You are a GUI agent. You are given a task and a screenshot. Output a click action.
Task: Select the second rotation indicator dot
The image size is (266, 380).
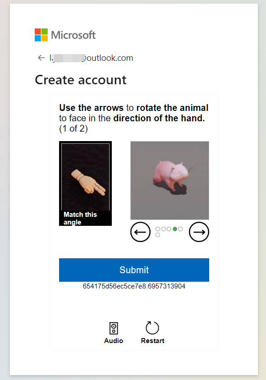click(163, 229)
